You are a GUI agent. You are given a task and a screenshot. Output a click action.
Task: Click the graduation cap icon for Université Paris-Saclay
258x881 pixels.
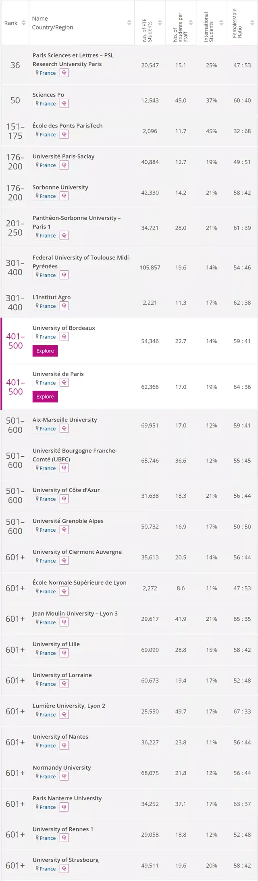pos(64,165)
